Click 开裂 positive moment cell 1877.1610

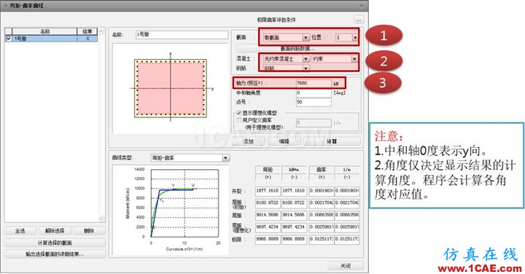[x=268, y=191]
